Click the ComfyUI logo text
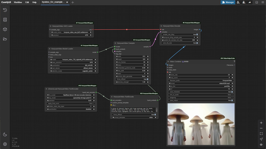Screen dimensions: 266x149 [6, 2]
